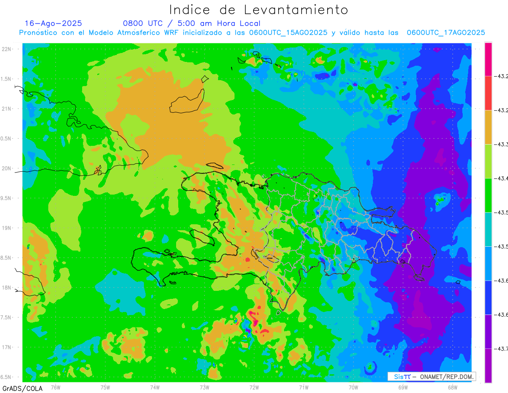The width and height of the screenshot is (508, 393).
Task: Click the '76W' longitude label
Action: click(x=55, y=387)
